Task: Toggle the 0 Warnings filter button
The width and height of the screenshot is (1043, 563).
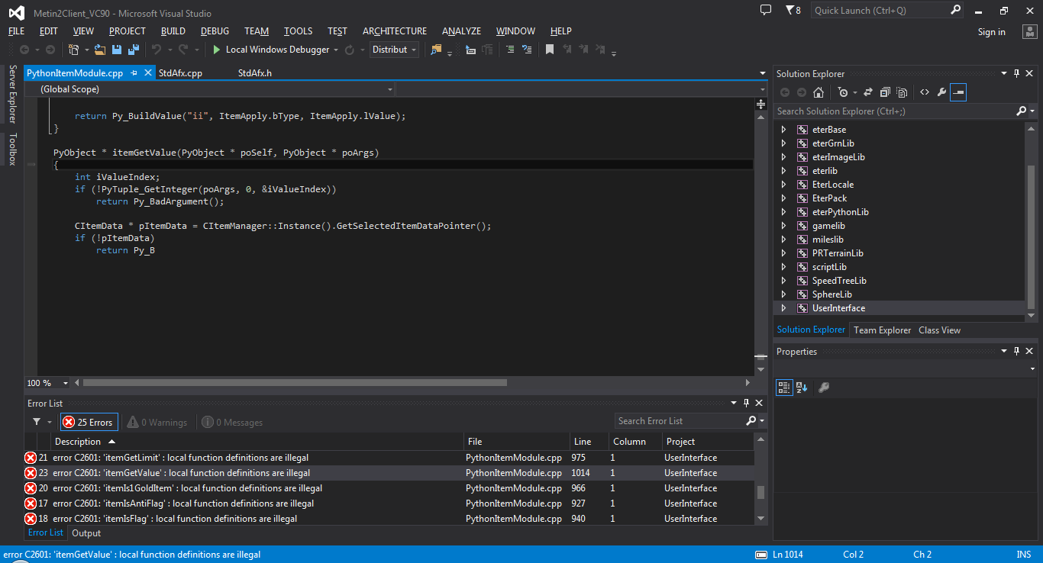Action: pyautogui.click(x=157, y=422)
